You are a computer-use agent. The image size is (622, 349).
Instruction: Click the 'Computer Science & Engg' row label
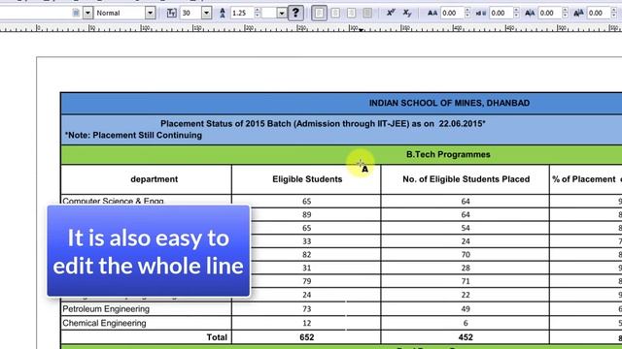tap(113, 201)
